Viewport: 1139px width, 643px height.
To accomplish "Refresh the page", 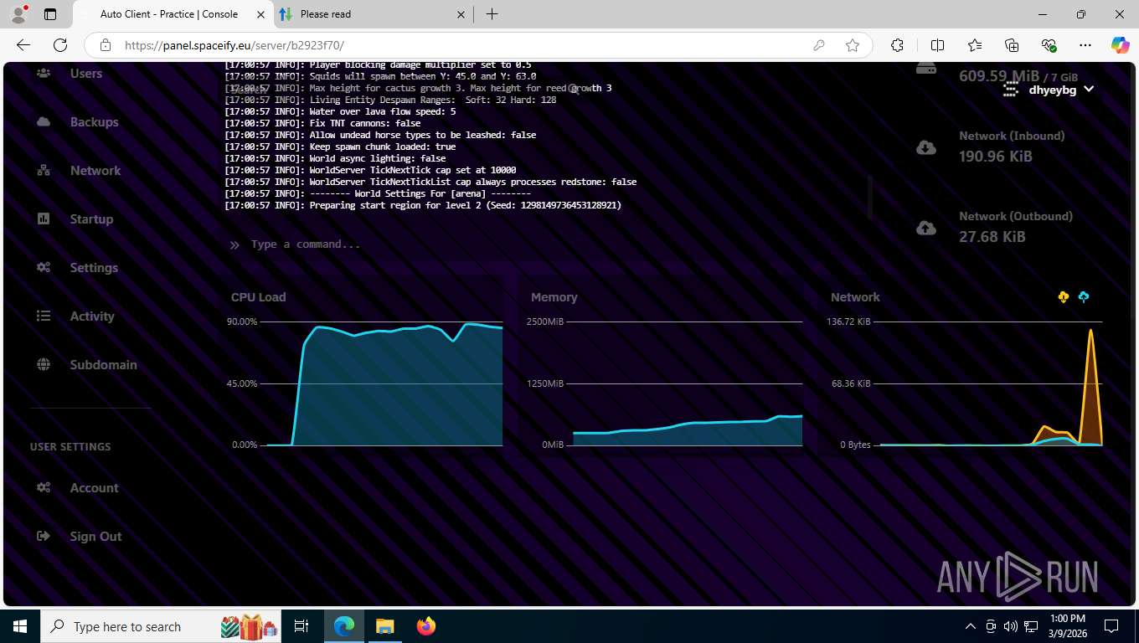I will (60, 45).
